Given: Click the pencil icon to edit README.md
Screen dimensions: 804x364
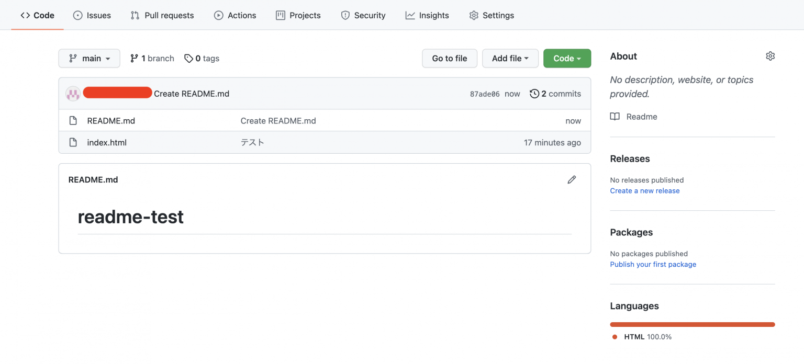Looking at the screenshot, I should [x=572, y=179].
